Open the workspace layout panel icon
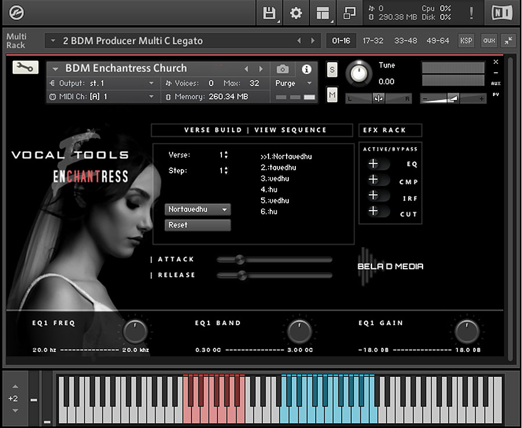Screen dimensions: 522x428 point(323,13)
